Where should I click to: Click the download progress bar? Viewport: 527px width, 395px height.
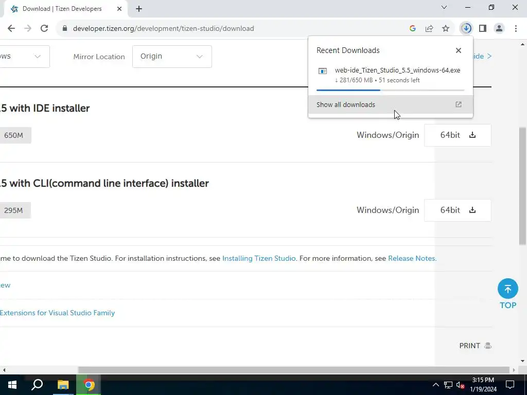coord(390,90)
